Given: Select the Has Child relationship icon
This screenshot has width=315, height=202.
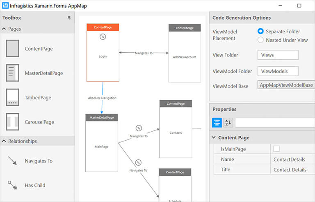Looking at the screenshot, I should (12, 185).
